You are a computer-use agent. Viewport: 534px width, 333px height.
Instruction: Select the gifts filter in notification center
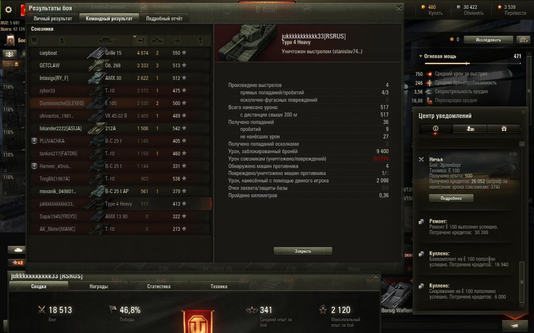[x=504, y=129]
